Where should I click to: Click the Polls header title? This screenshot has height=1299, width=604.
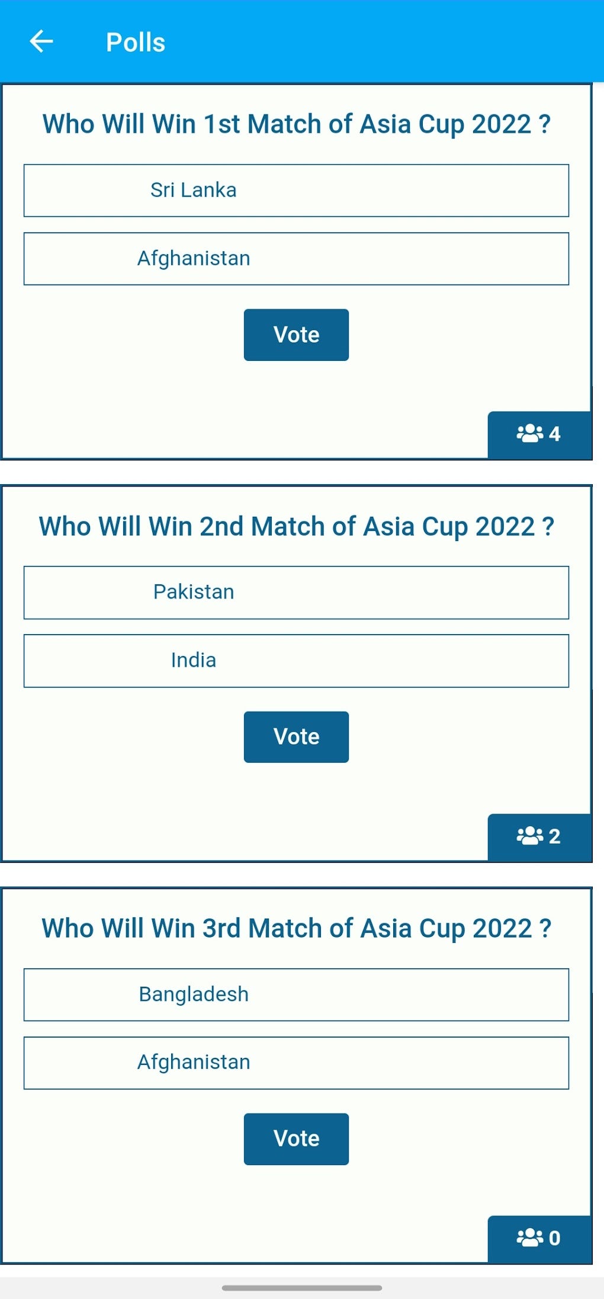coord(135,42)
